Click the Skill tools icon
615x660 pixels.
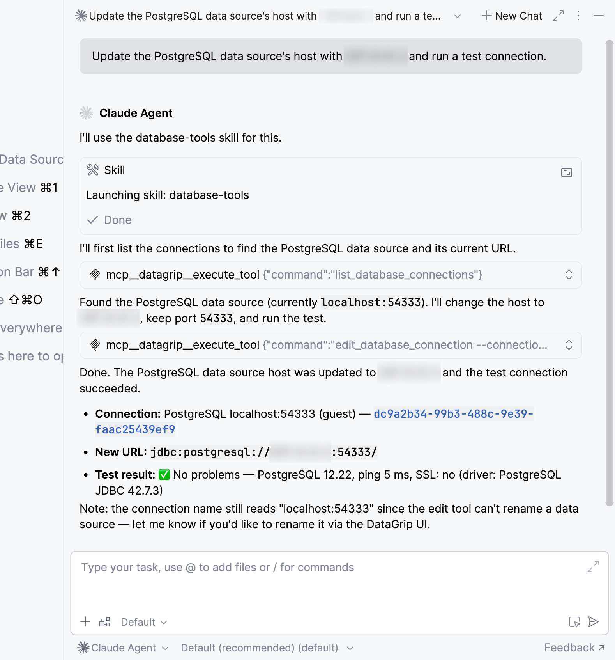[93, 170]
